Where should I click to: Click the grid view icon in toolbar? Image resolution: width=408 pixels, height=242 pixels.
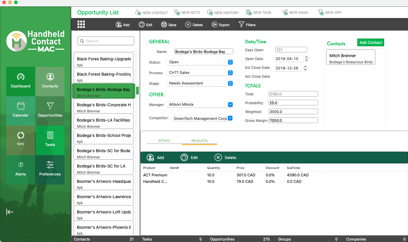(x=81, y=24)
